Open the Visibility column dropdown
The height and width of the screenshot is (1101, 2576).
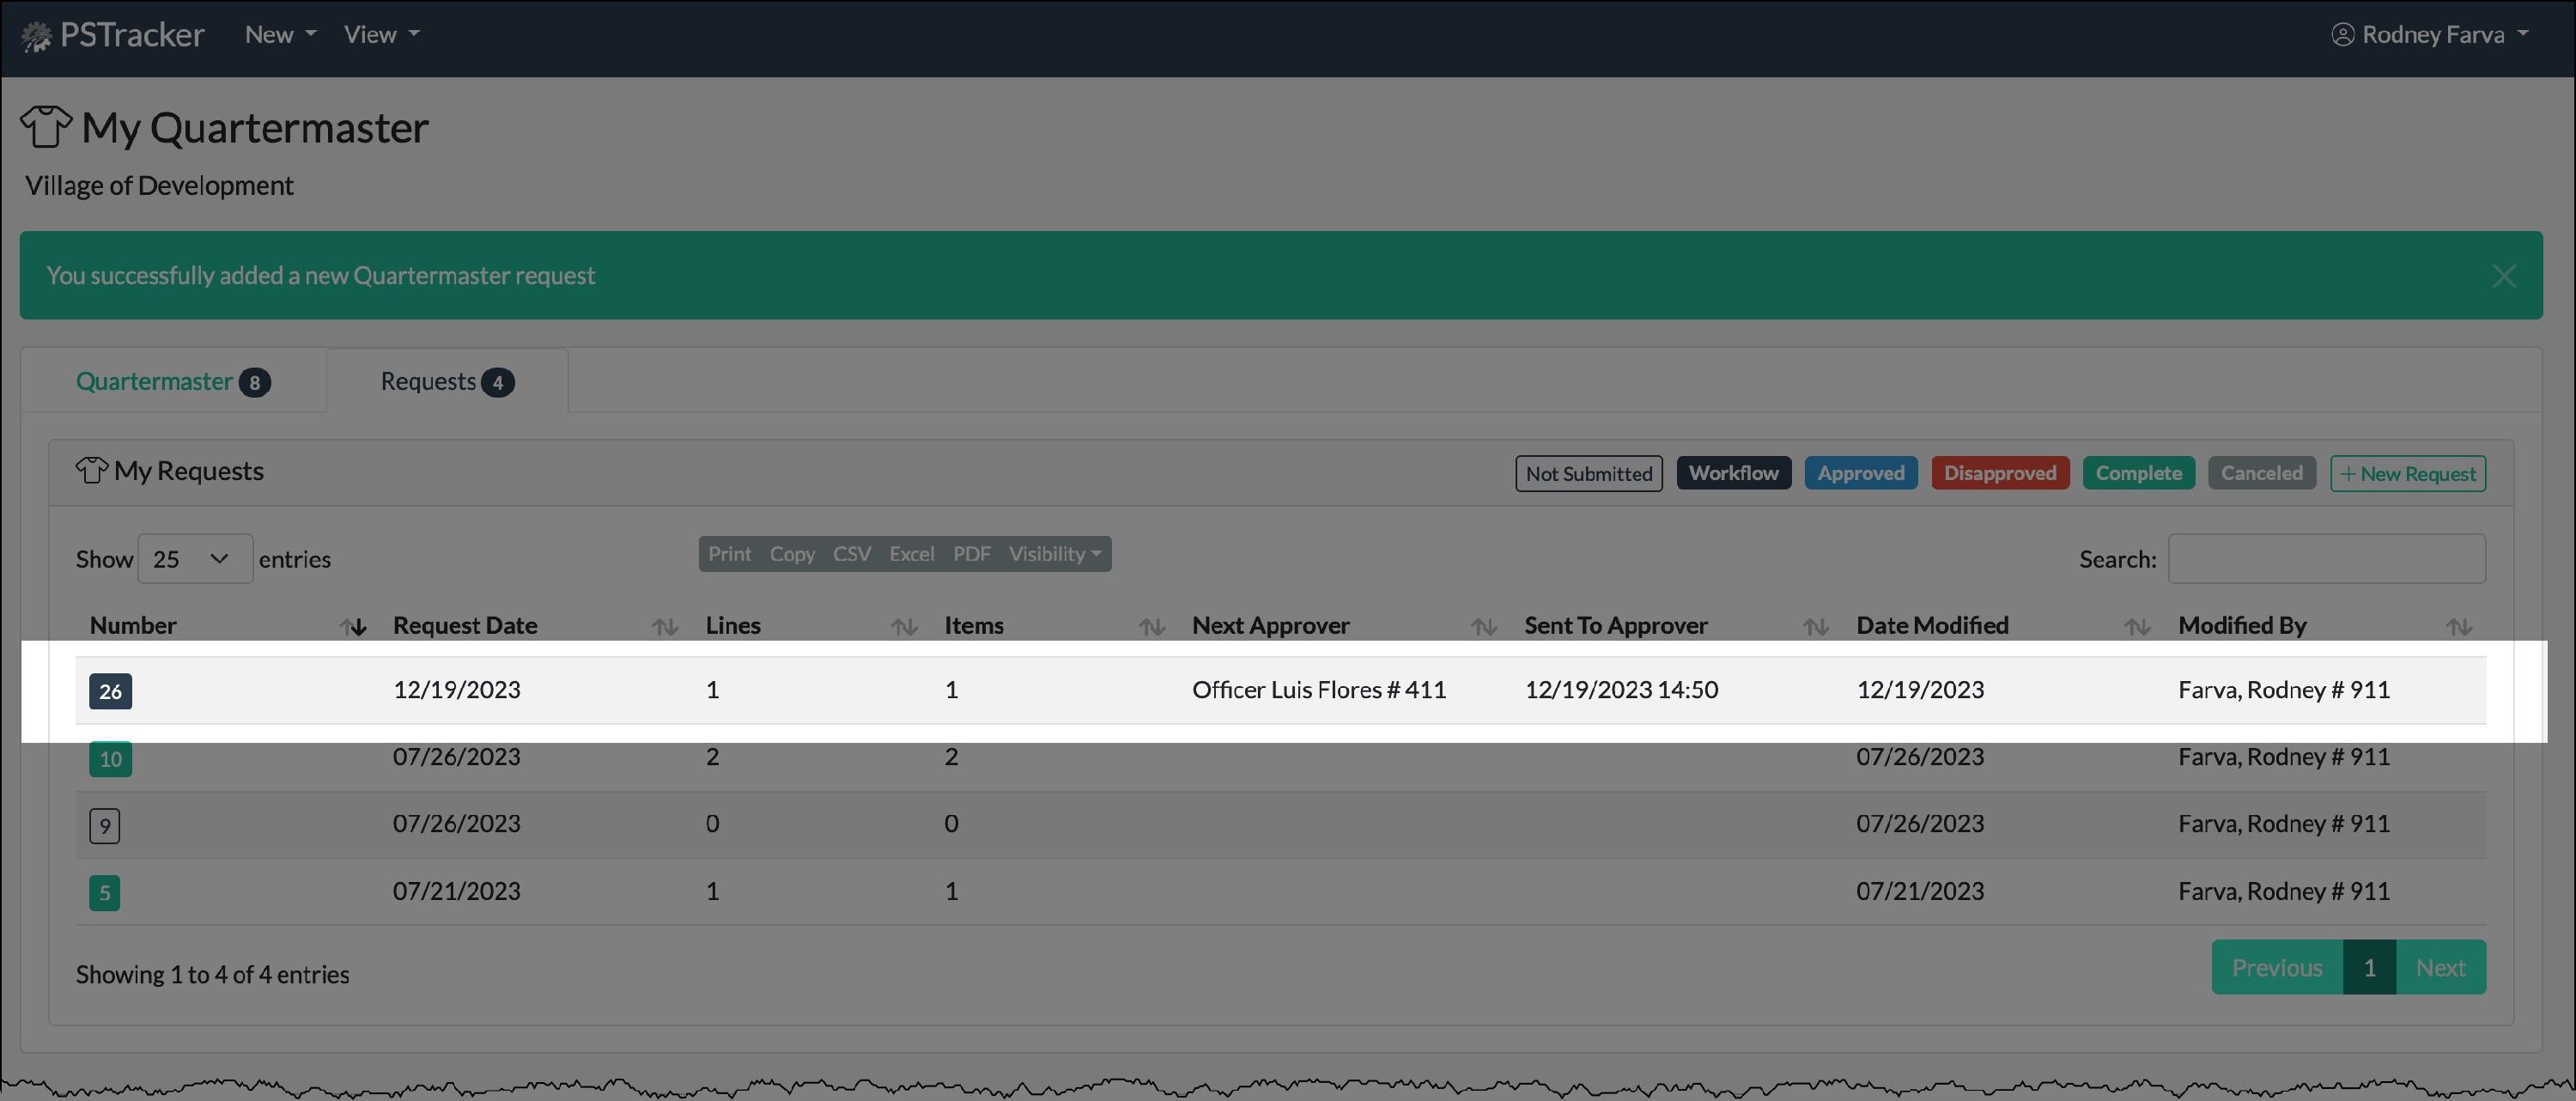point(1054,554)
